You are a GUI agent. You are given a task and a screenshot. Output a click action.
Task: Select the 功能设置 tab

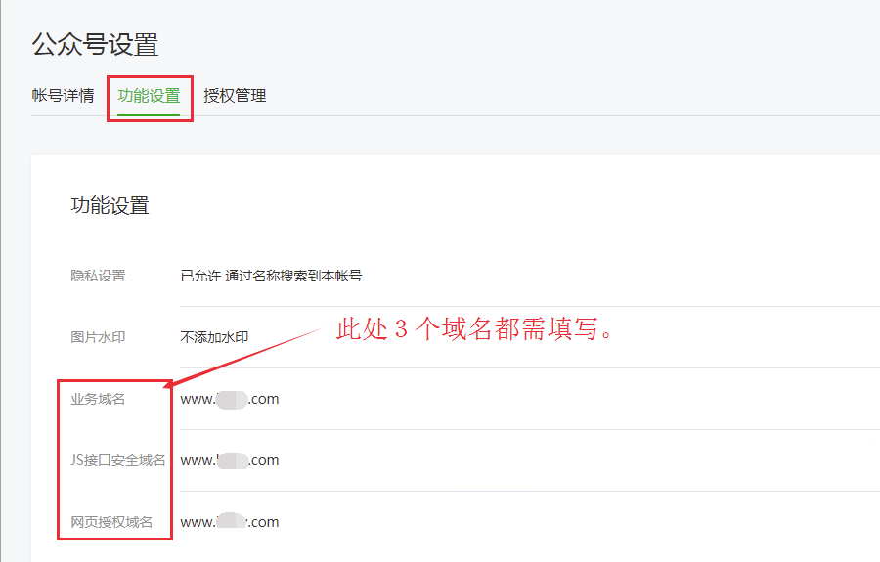pos(149,96)
